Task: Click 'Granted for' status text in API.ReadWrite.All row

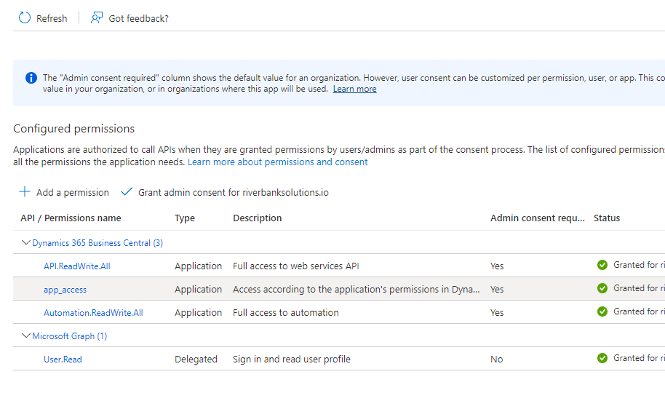Action: coord(639,265)
